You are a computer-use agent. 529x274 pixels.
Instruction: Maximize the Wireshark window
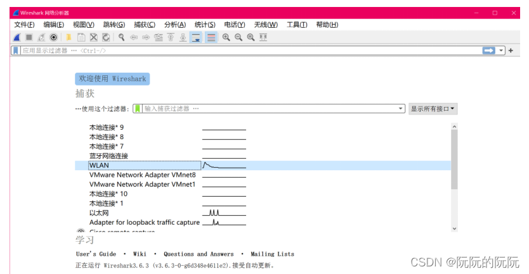click(495, 13)
